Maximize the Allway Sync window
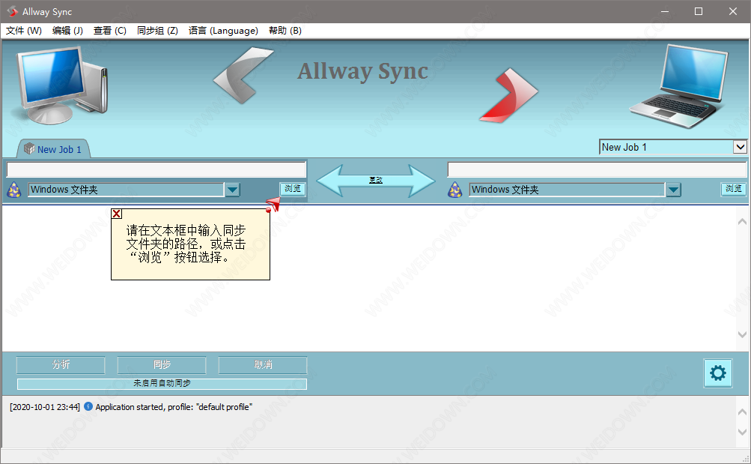Screen dimensions: 751x464 click(699, 11)
